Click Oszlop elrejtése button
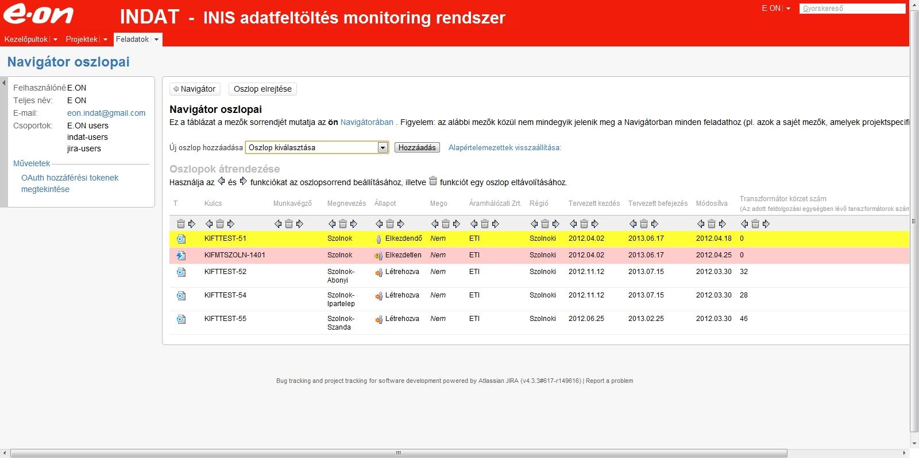Image resolution: width=919 pixels, height=458 pixels. [x=262, y=89]
